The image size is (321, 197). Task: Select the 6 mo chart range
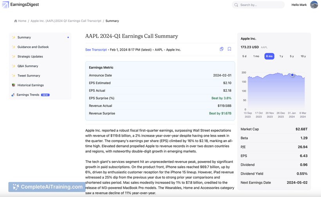pos(269,56)
